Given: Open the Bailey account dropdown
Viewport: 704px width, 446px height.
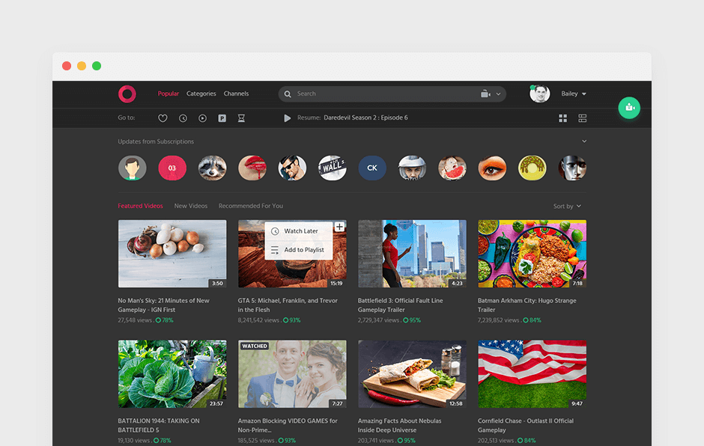Looking at the screenshot, I should click(574, 94).
